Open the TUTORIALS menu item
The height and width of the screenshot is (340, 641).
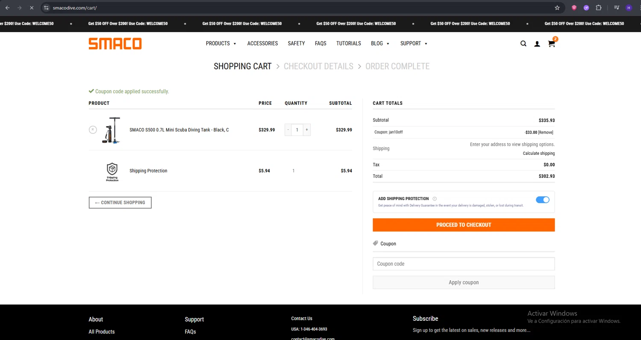(x=349, y=44)
